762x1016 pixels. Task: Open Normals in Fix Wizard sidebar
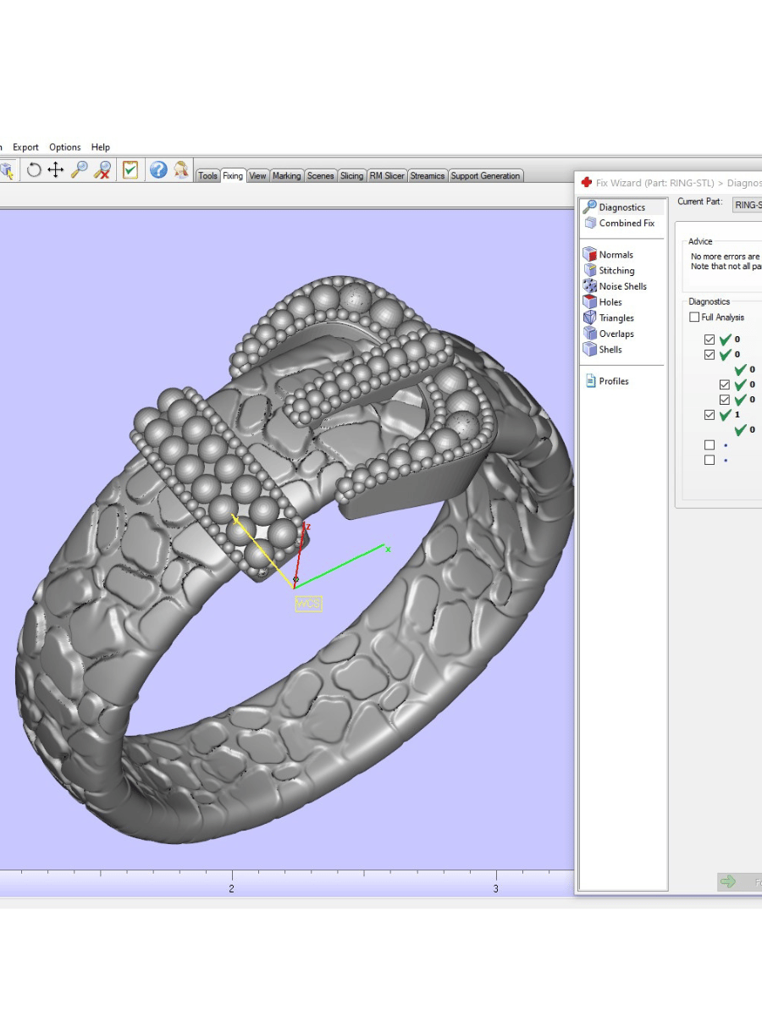tap(616, 255)
